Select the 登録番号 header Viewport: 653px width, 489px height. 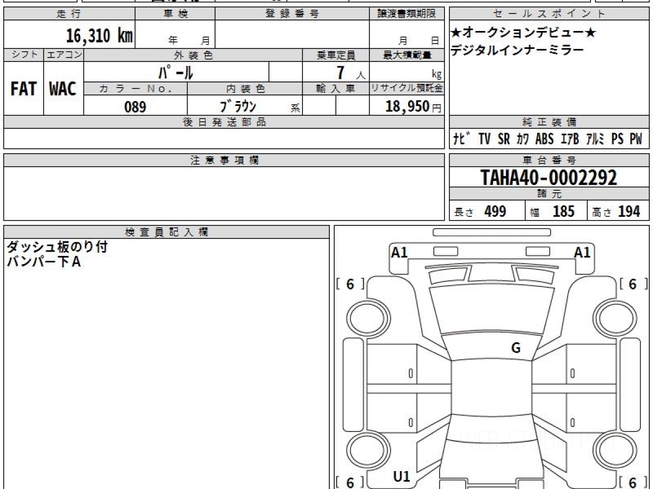292,14
